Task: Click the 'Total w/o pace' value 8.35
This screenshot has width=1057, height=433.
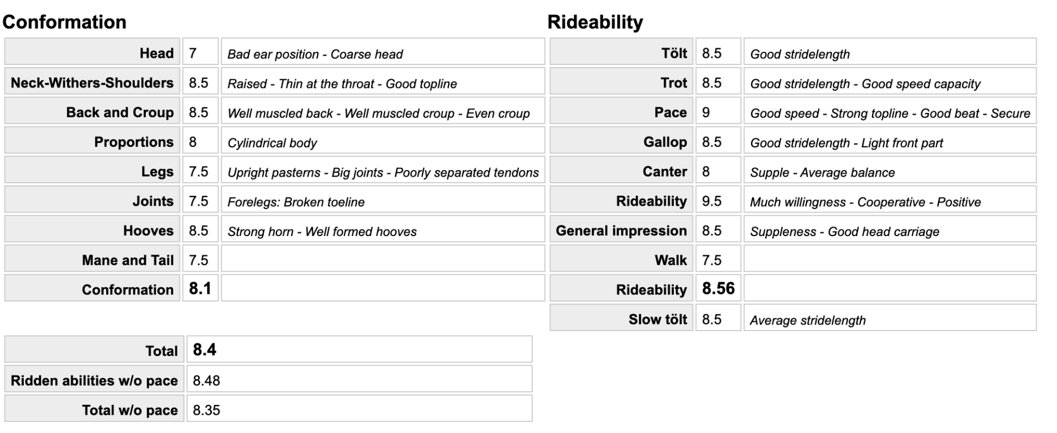Action: tap(206, 410)
